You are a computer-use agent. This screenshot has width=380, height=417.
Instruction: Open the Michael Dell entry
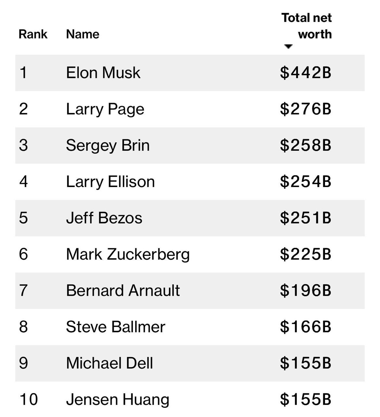point(109,363)
